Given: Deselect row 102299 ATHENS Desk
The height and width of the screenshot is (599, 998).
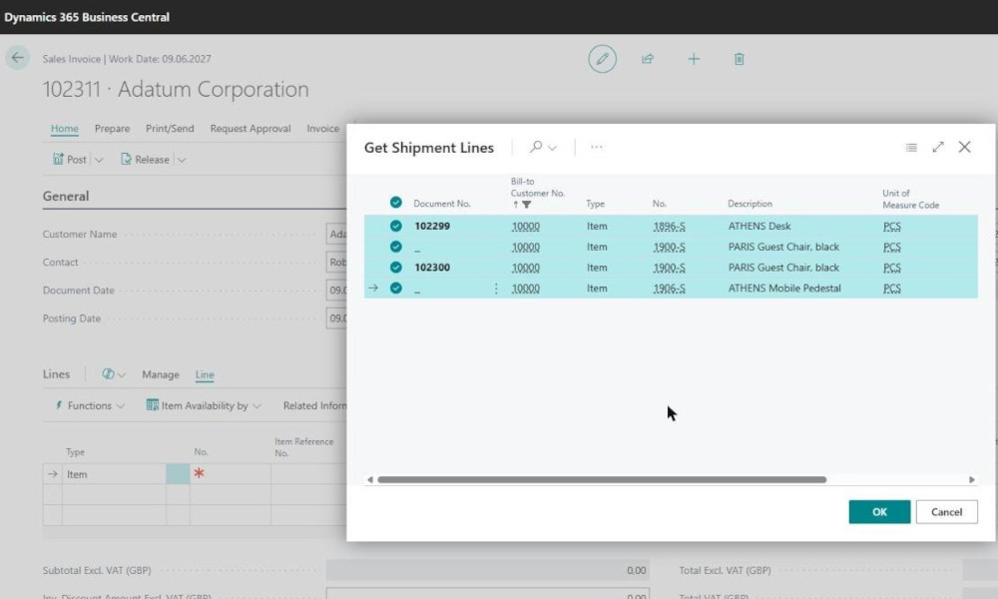Looking at the screenshot, I should [396, 226].
